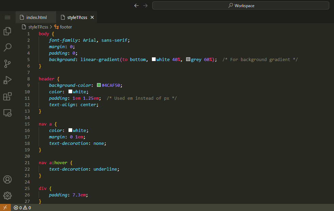Click the '7.3em' padding value
The width and height of the screenshot is (334, 211).
point(79,195)
